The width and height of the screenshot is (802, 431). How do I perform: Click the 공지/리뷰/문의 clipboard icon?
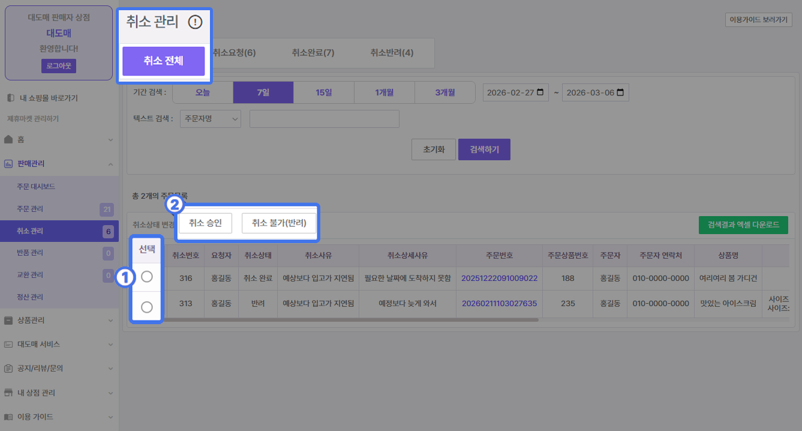8,368
